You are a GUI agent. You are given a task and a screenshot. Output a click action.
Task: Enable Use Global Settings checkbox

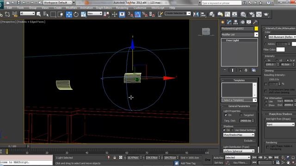[x=232, y=130]
